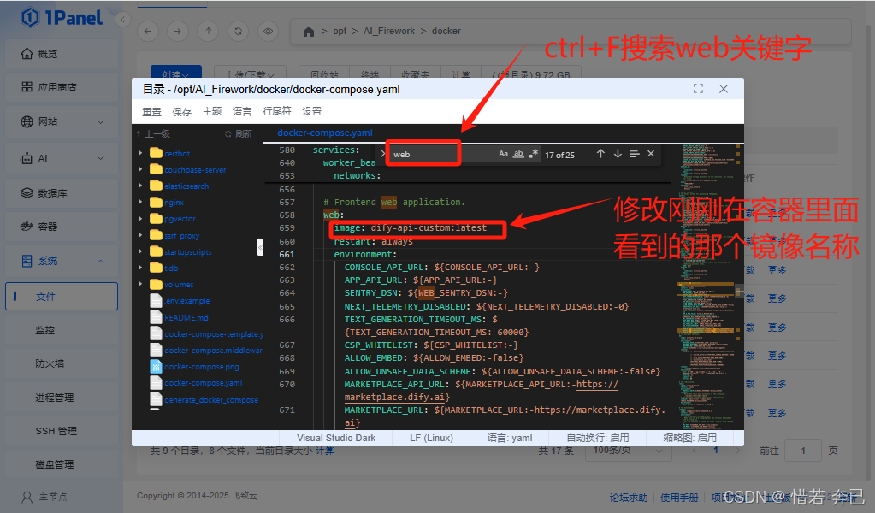The width and height of the screenshot is (875, 513).
Task: Click the Visual Studio Dark status entry
Action: [x=336, y=439]
